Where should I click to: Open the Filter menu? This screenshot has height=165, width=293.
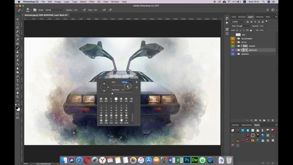point(92,2)
